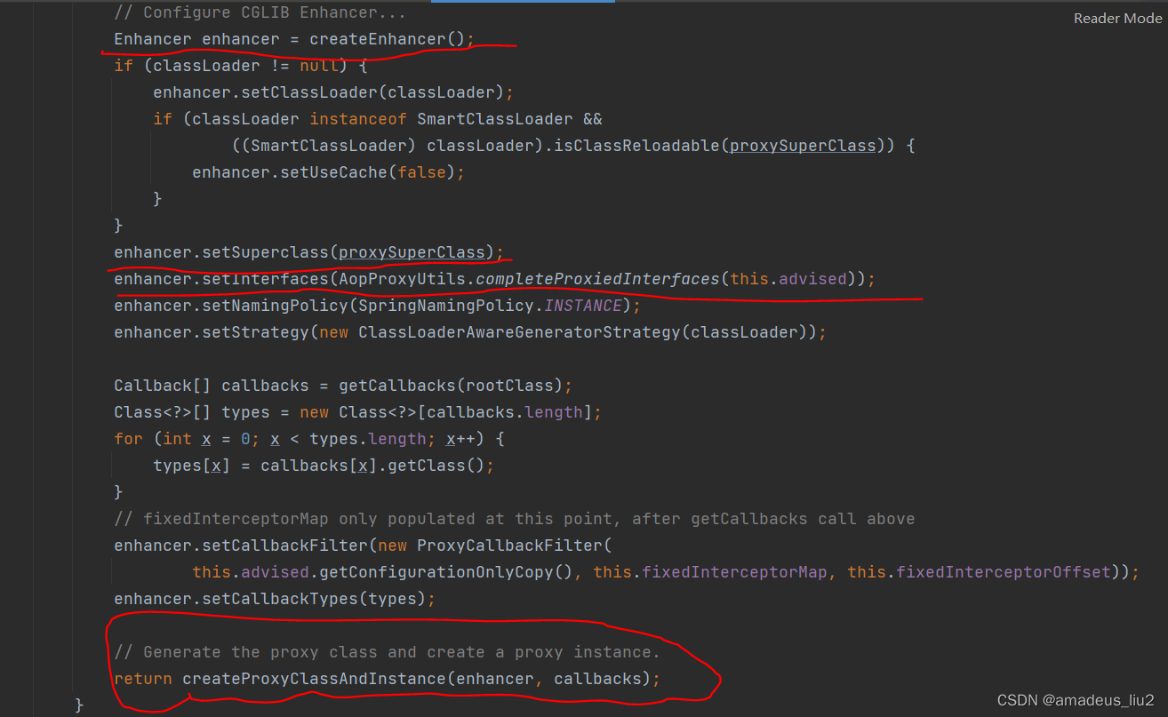Image resolution: width=1168 pixels, height=717 pixels.
Task: Click this.advised in setInterfaces line
Action: click(788, 279)
